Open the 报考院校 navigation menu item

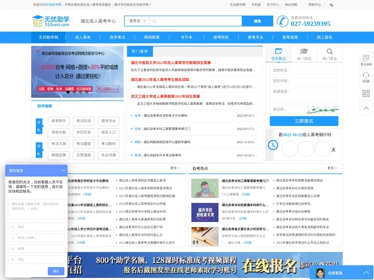point(221,37)
